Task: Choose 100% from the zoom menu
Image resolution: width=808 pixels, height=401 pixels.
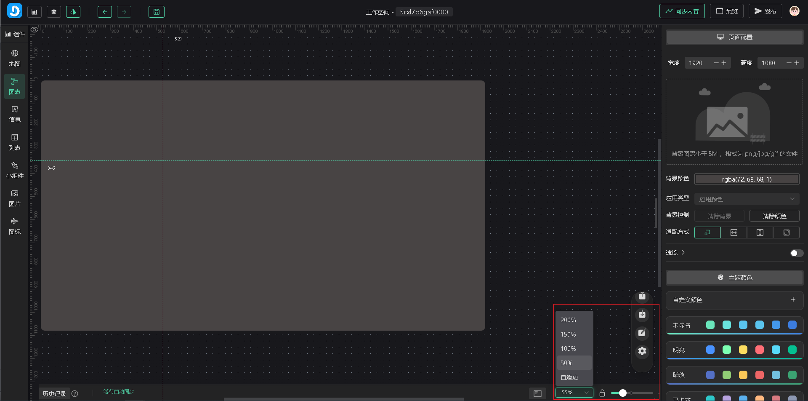Action: 569,349
